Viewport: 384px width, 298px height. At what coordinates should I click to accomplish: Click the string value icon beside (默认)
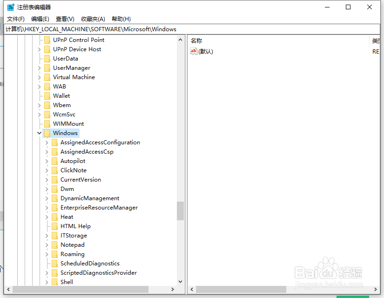pos(194,51)
